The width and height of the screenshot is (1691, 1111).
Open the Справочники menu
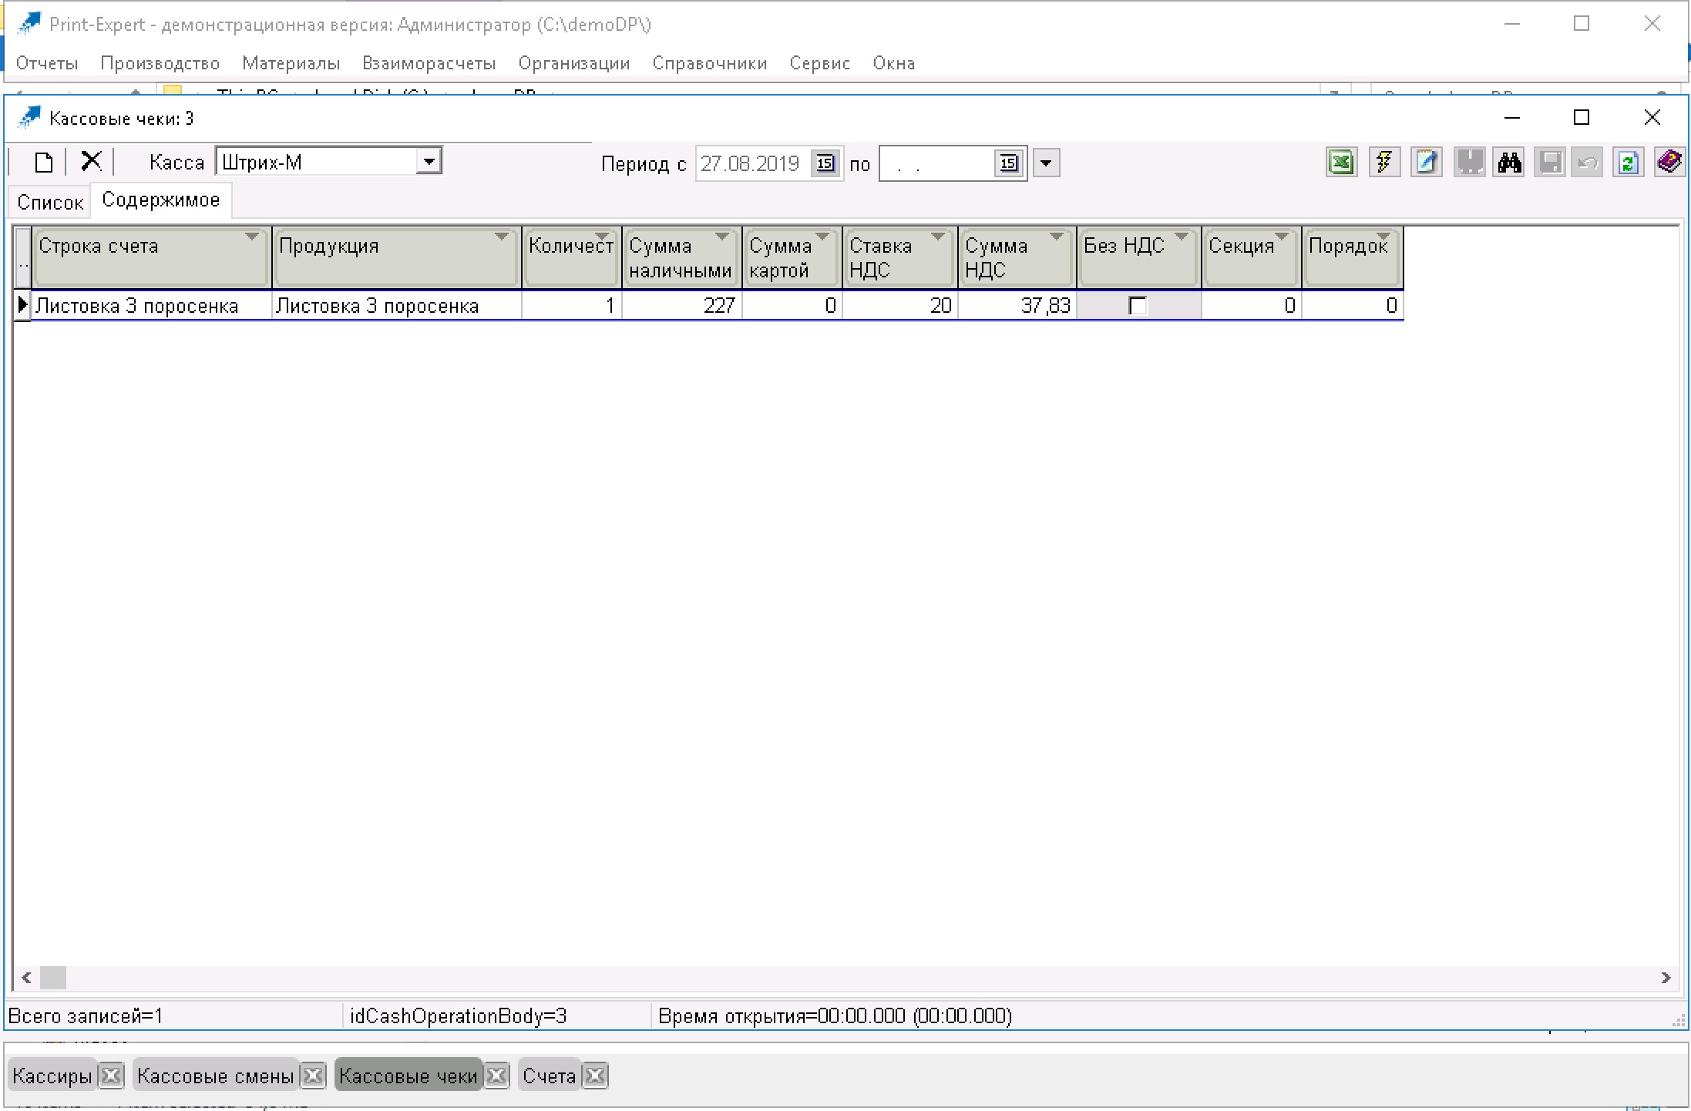tap(710, 63)
